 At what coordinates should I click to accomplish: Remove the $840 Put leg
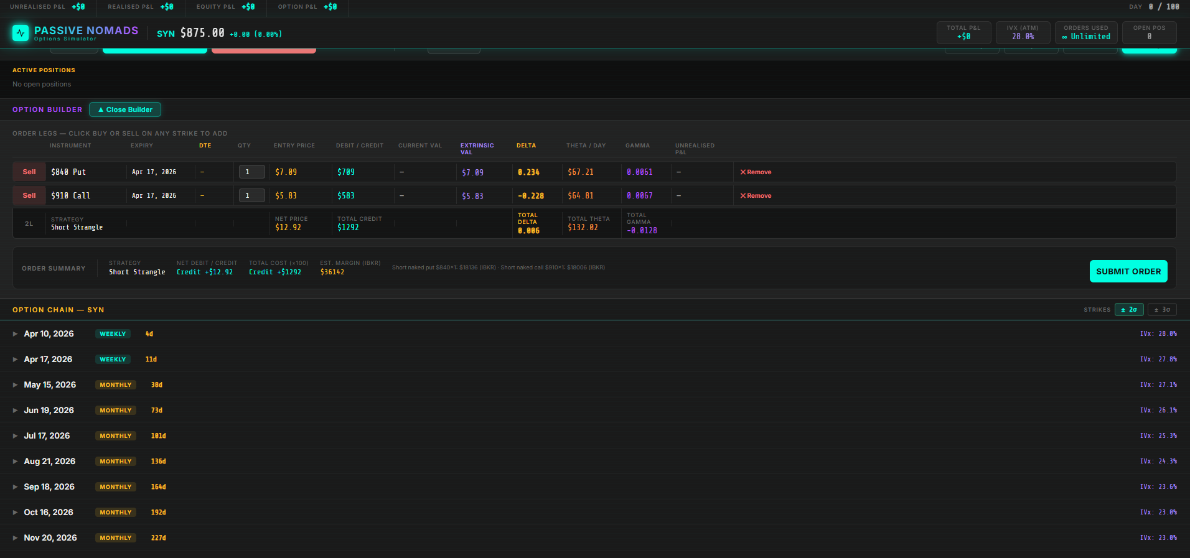pyautogui.click(x=756, y=172)
